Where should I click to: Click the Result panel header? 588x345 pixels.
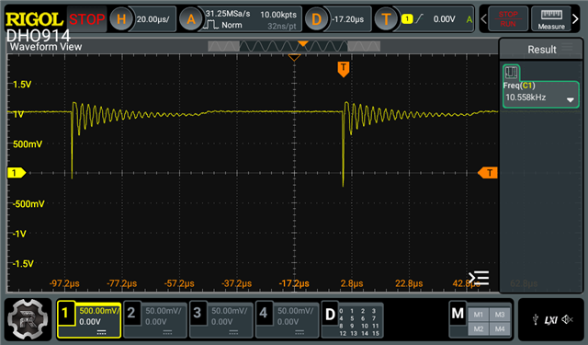point(541,50)
